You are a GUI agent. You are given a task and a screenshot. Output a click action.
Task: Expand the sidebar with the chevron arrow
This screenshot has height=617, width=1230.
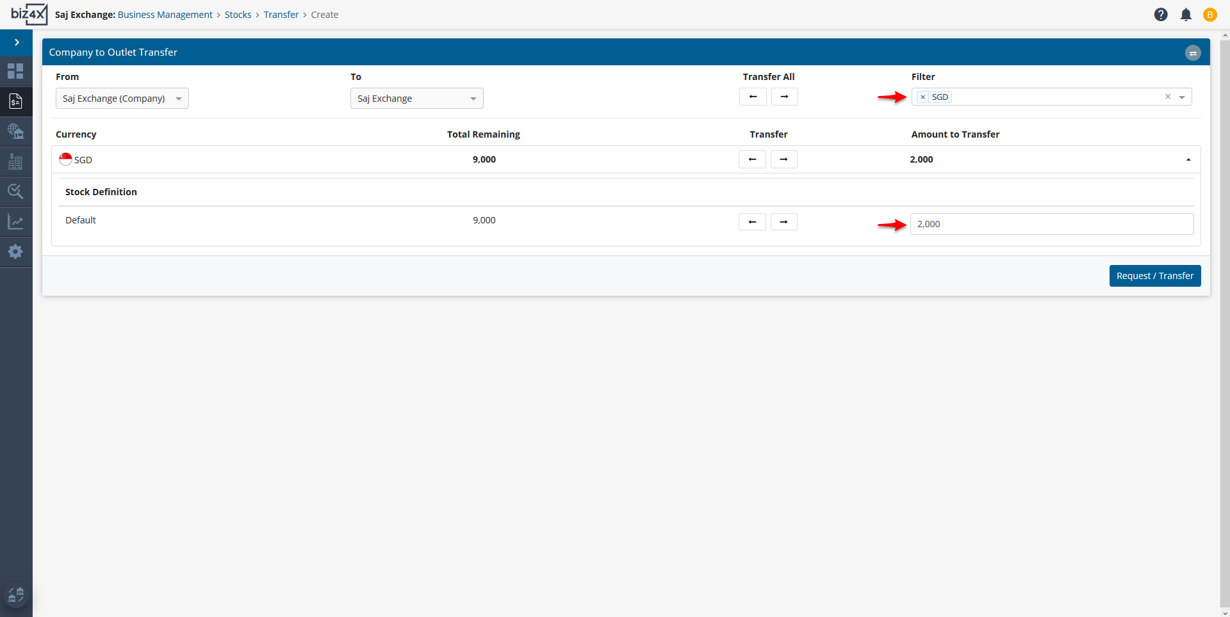[17, 42]
